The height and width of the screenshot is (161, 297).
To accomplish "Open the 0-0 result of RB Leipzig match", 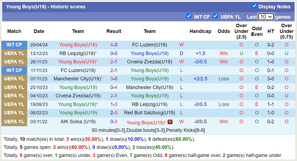I will tap(114, 53).
